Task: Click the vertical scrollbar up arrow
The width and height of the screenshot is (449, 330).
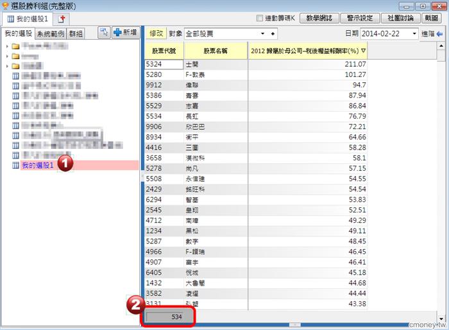Action: click(441, 46)
